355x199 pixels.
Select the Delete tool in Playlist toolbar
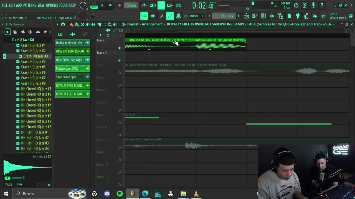(x=82, y=24)
